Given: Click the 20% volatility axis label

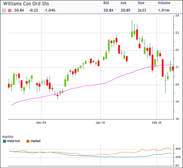Looking at the screenshot, I should pyautogui.click(x=178, y=157).
